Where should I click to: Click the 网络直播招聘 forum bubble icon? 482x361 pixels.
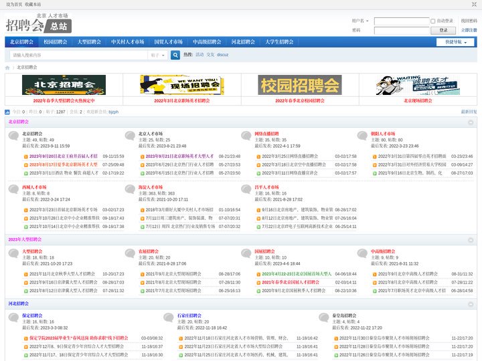[246, 136]
